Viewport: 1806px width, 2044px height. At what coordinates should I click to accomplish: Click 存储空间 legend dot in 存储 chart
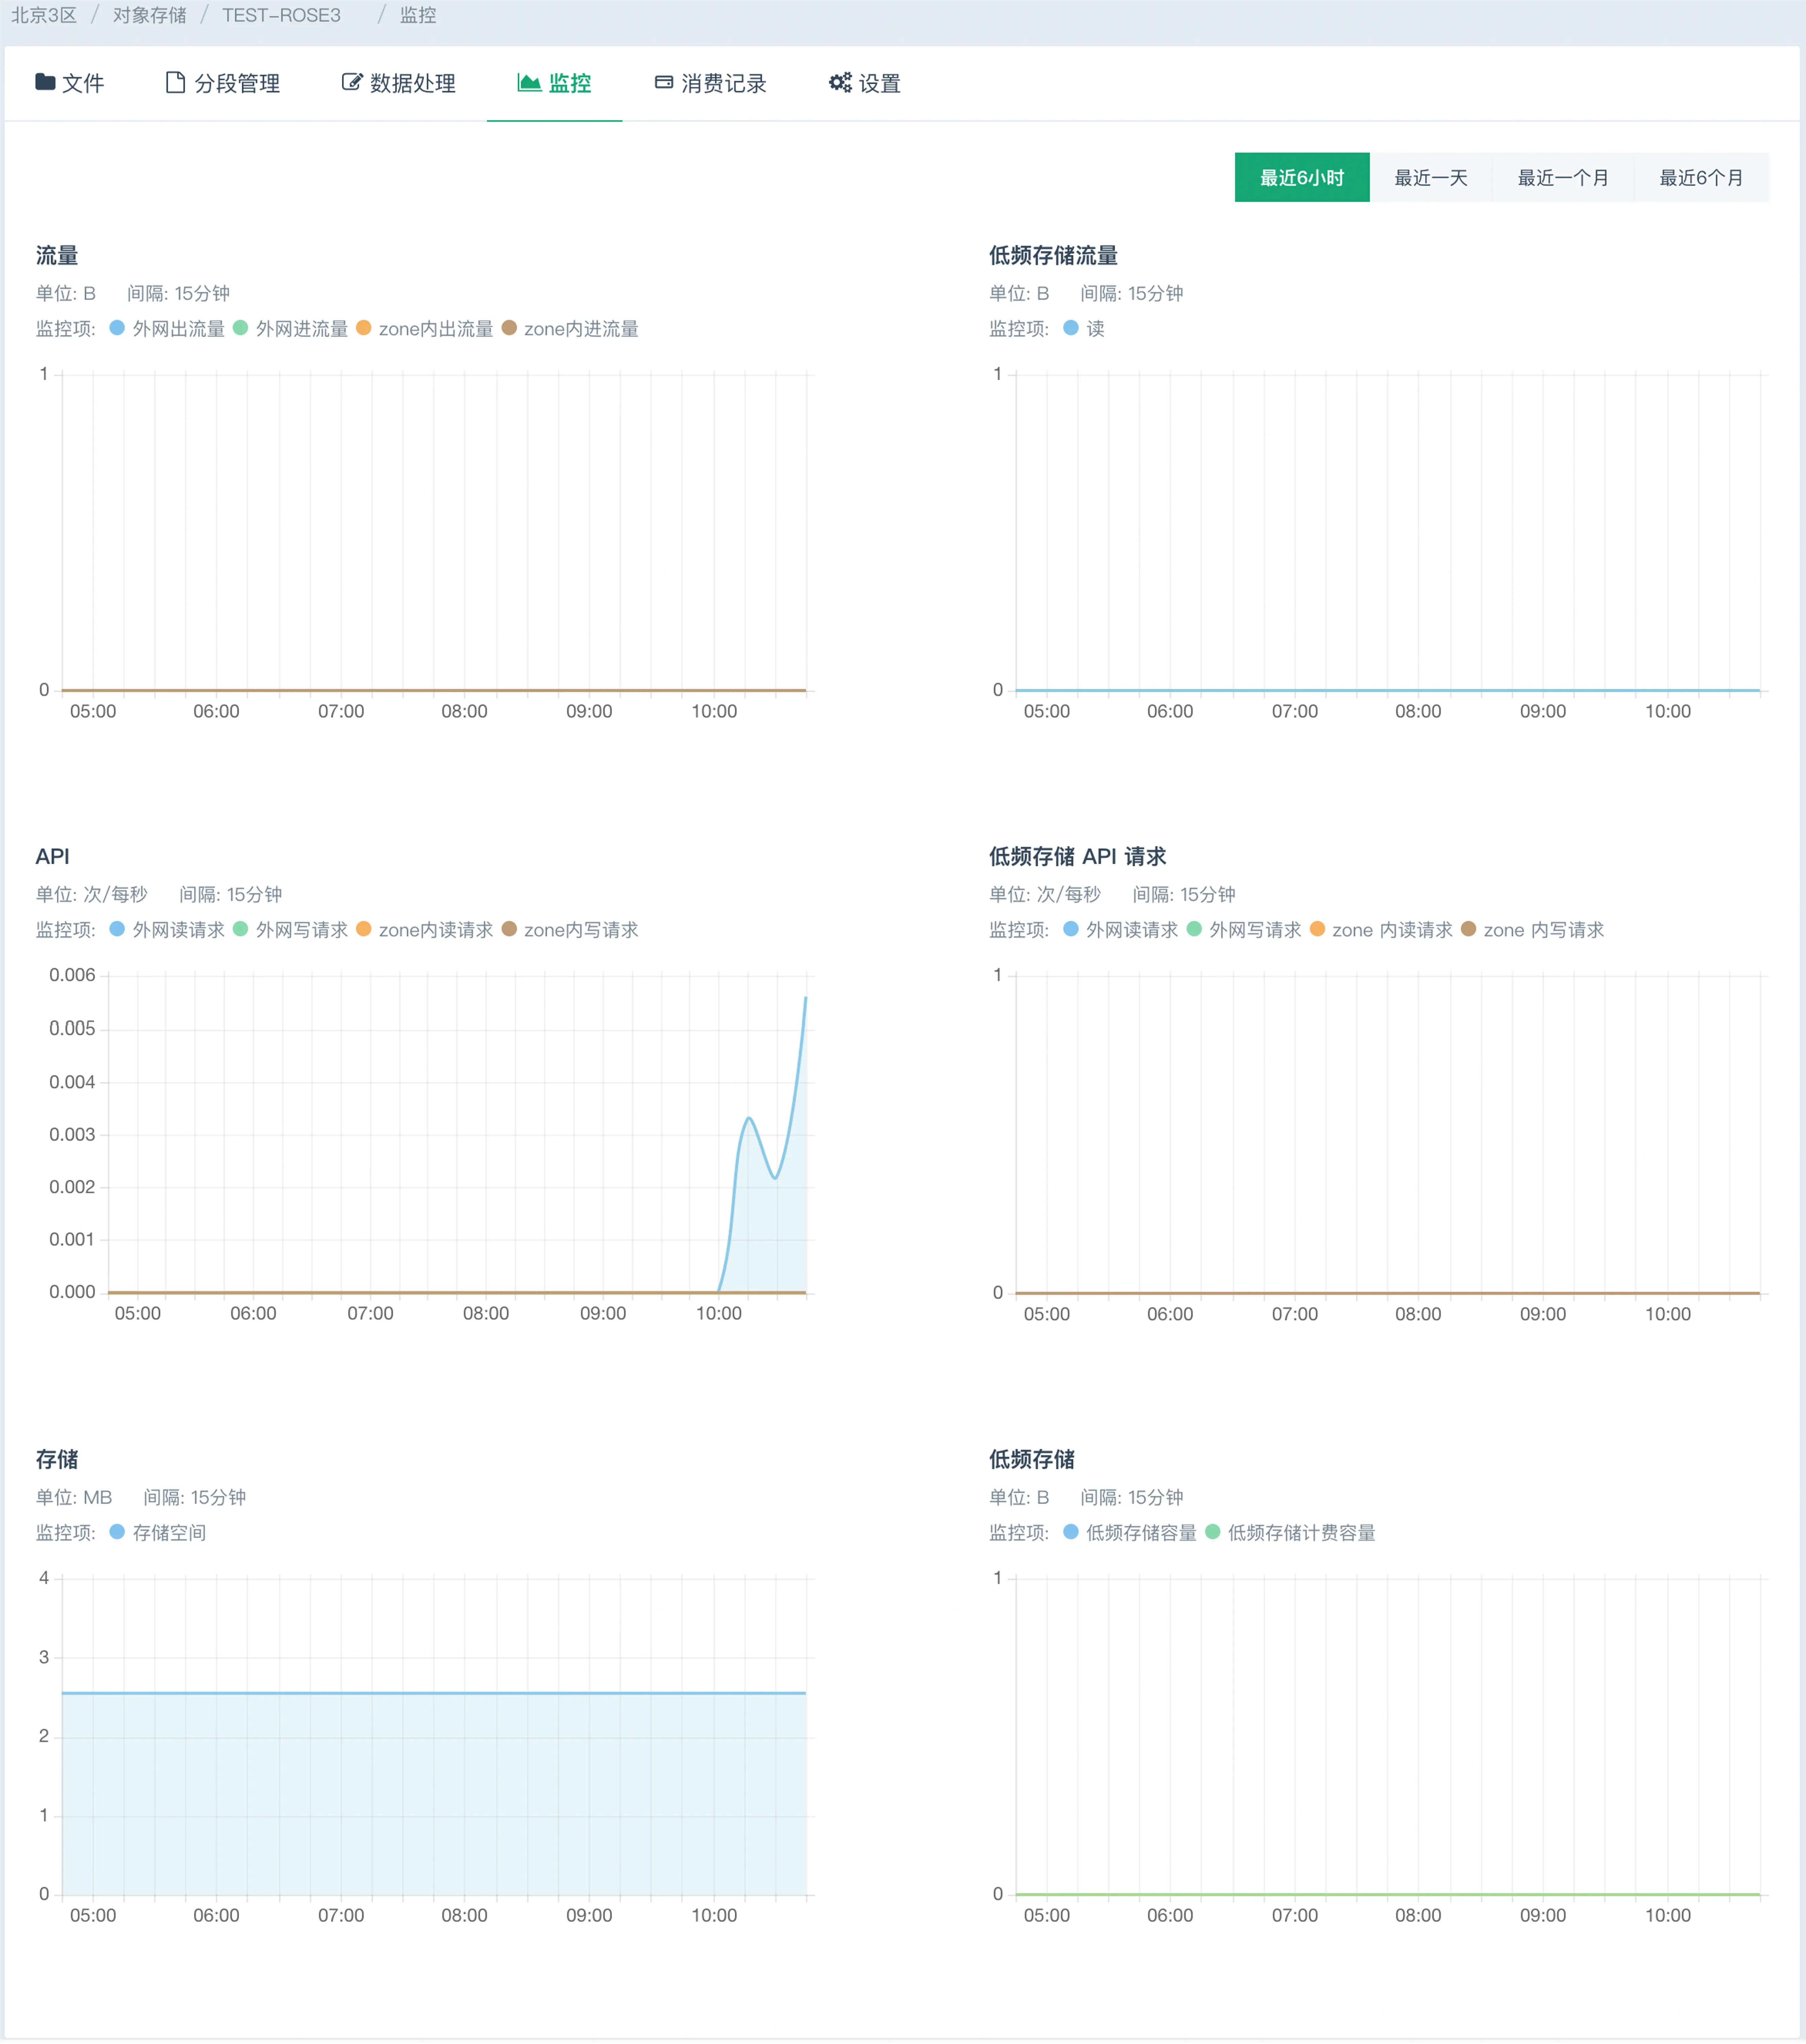(117, 1532)
